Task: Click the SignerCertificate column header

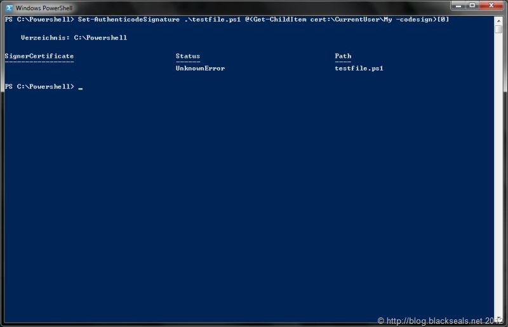Action: [x=39, y=57]
